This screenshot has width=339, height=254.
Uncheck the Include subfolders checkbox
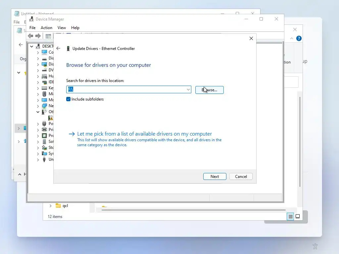[x=68, y=99]
